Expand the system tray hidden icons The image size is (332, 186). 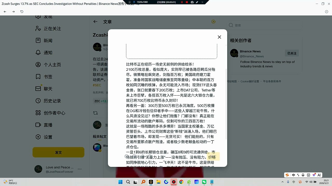click(283, 182)
